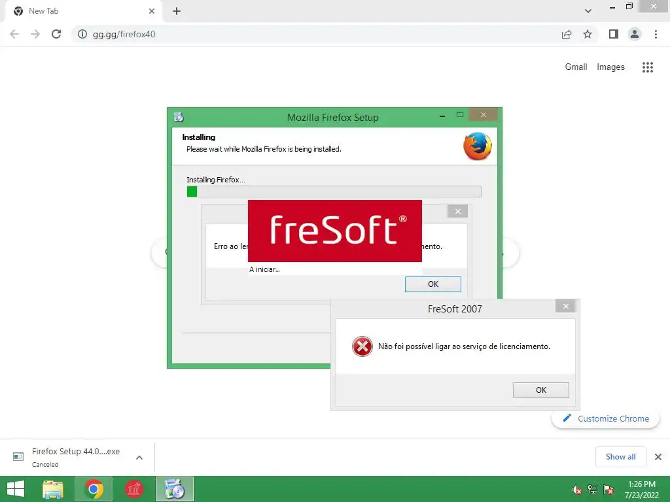Open Chrome side panel

point(614,34)
